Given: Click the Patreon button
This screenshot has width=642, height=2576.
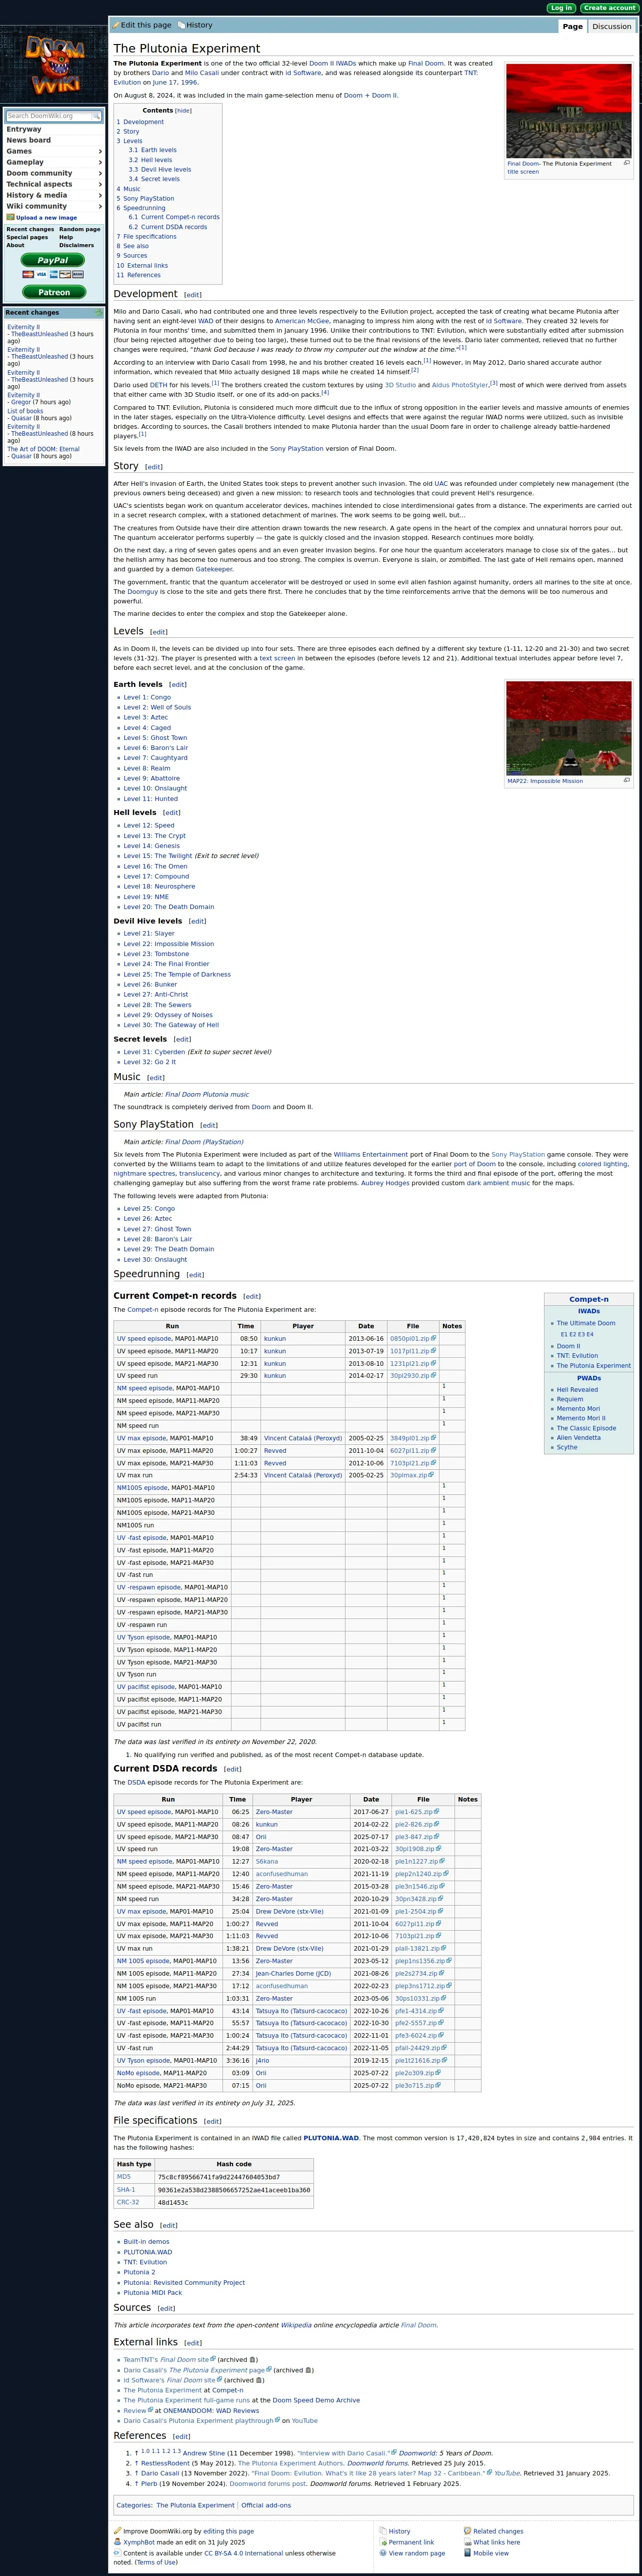Looking at the screenshot, I should point(53,292).
